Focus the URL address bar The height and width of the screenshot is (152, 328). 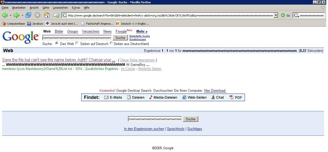170,16
